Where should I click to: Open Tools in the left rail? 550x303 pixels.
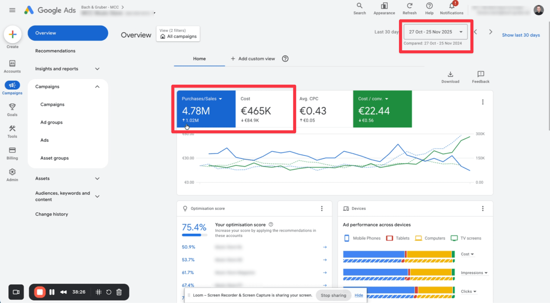click(12, 131)
